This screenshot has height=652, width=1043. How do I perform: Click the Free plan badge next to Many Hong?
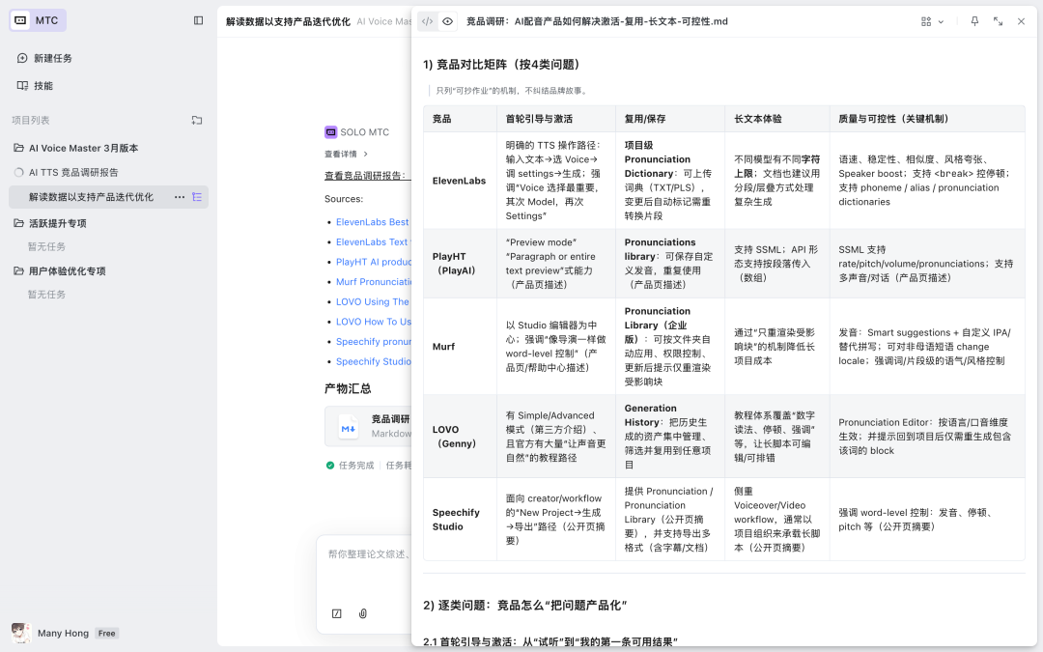tap(106, 633)
